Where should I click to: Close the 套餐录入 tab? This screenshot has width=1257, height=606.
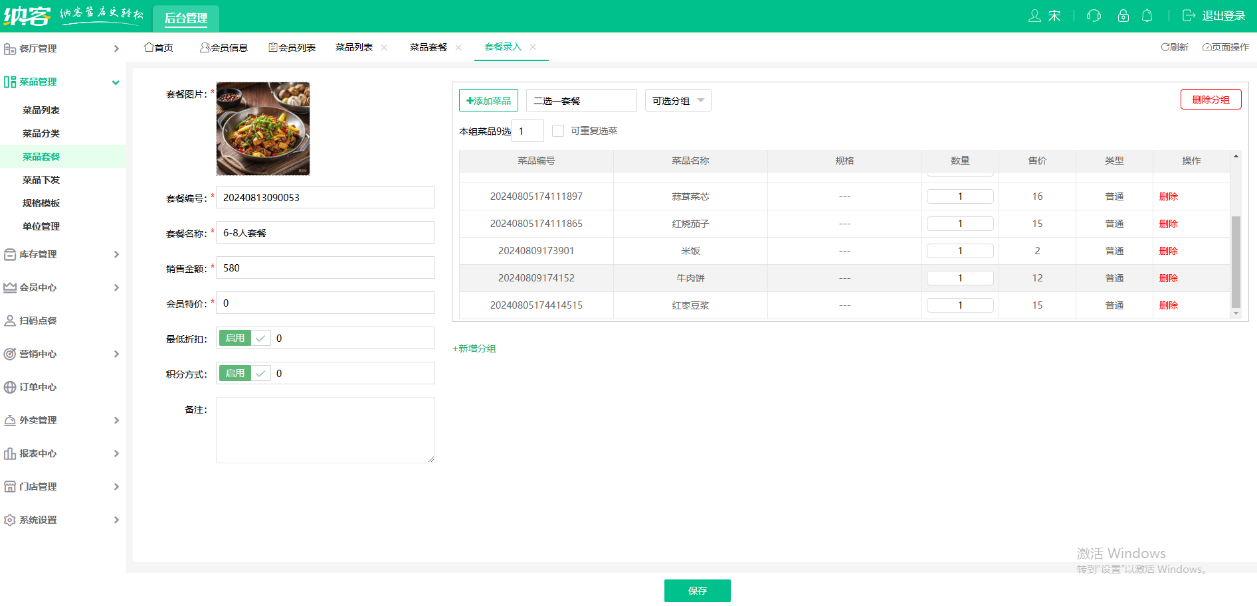coord(533,47)
